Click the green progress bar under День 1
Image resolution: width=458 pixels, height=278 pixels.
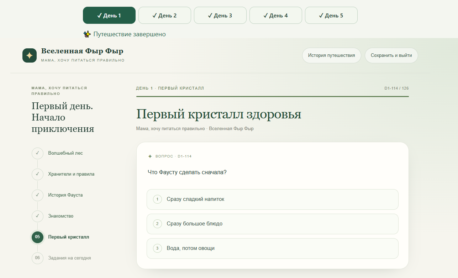pyautogui.click(x=273, y=96)
